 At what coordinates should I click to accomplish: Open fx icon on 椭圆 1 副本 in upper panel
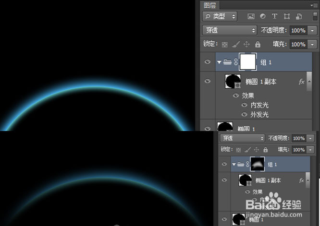[301, 82]
